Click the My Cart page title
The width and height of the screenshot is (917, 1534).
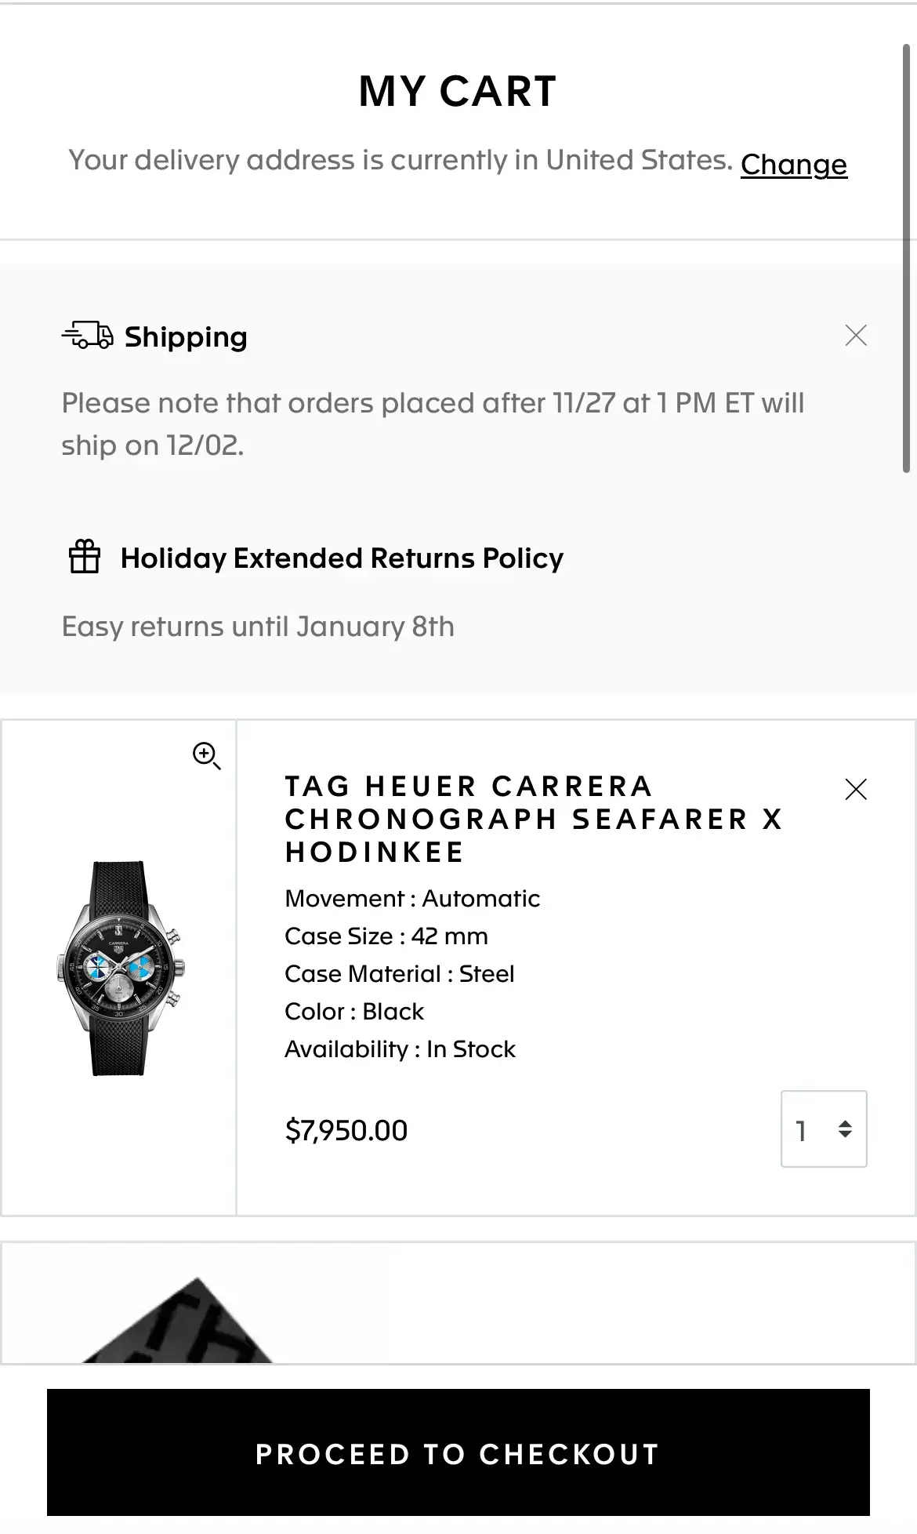tap(458, 91)
